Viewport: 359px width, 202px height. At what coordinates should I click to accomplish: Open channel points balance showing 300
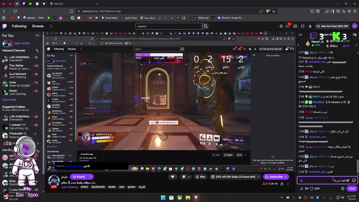pyautogui.click(x=315, y=189)
